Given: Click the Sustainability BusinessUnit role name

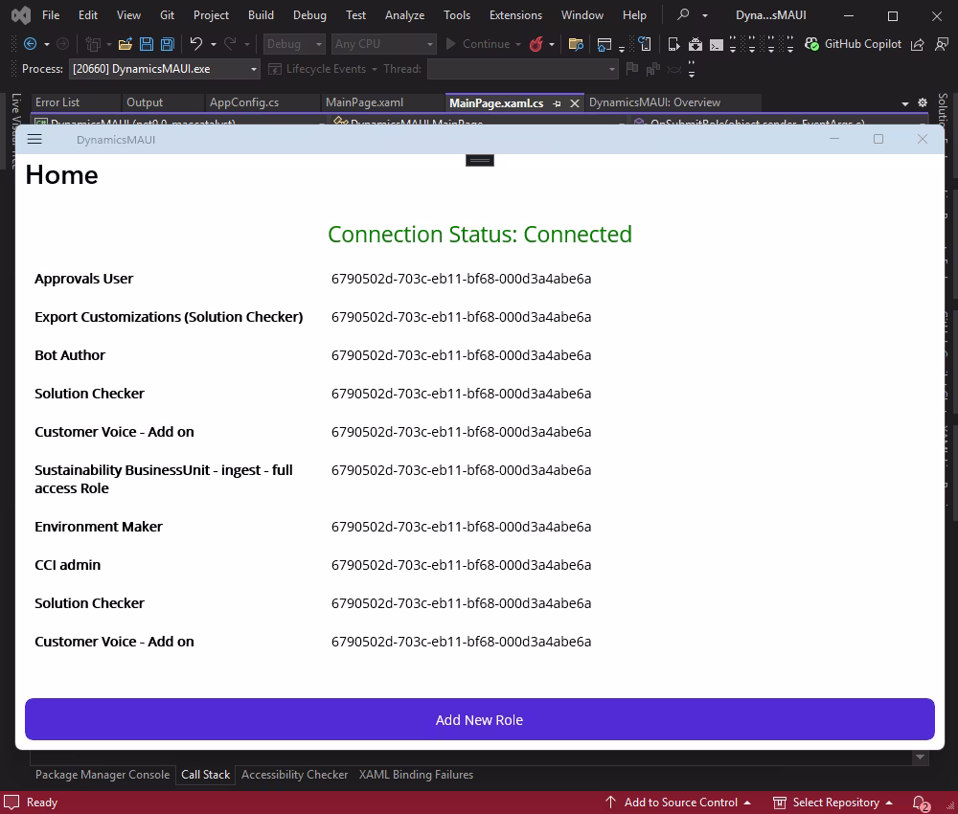Looking at the screenshot, I should (163, 479).
